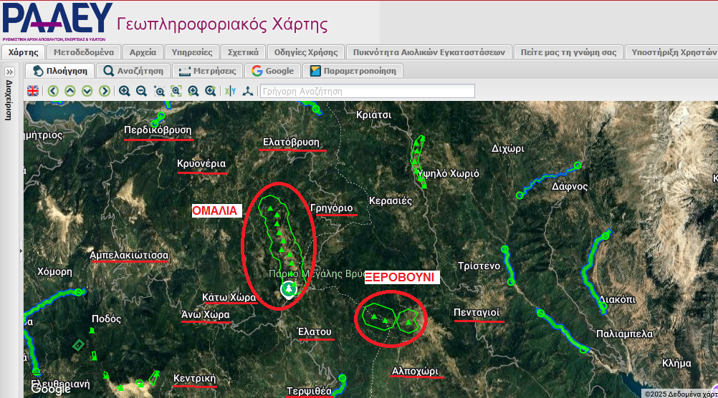Pan the map up with the arrow icon
Screen dimensions: 718x398
coord(70,91)
